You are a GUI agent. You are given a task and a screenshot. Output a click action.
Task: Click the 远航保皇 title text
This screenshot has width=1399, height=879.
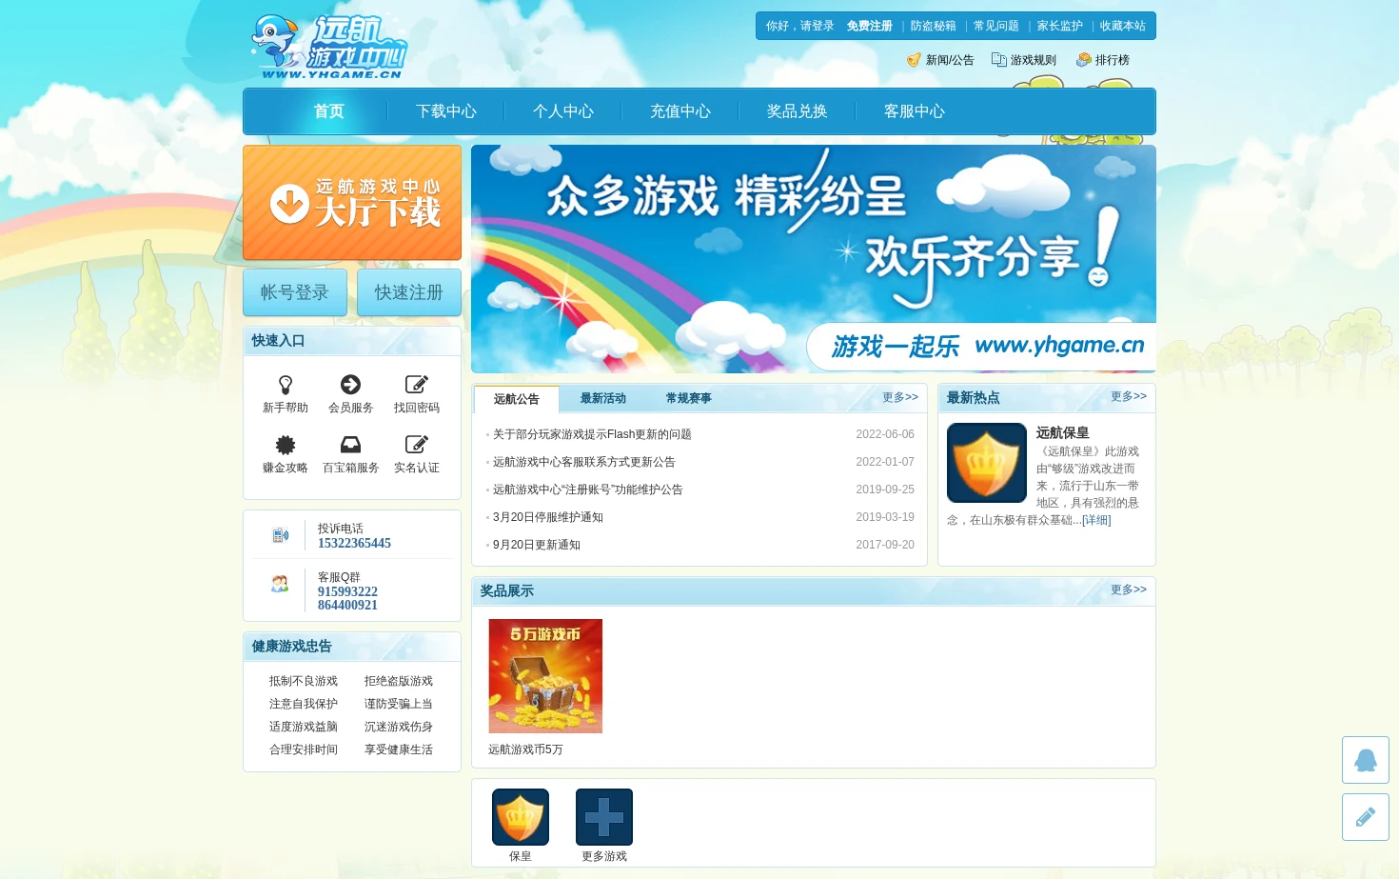point(1063,432)
